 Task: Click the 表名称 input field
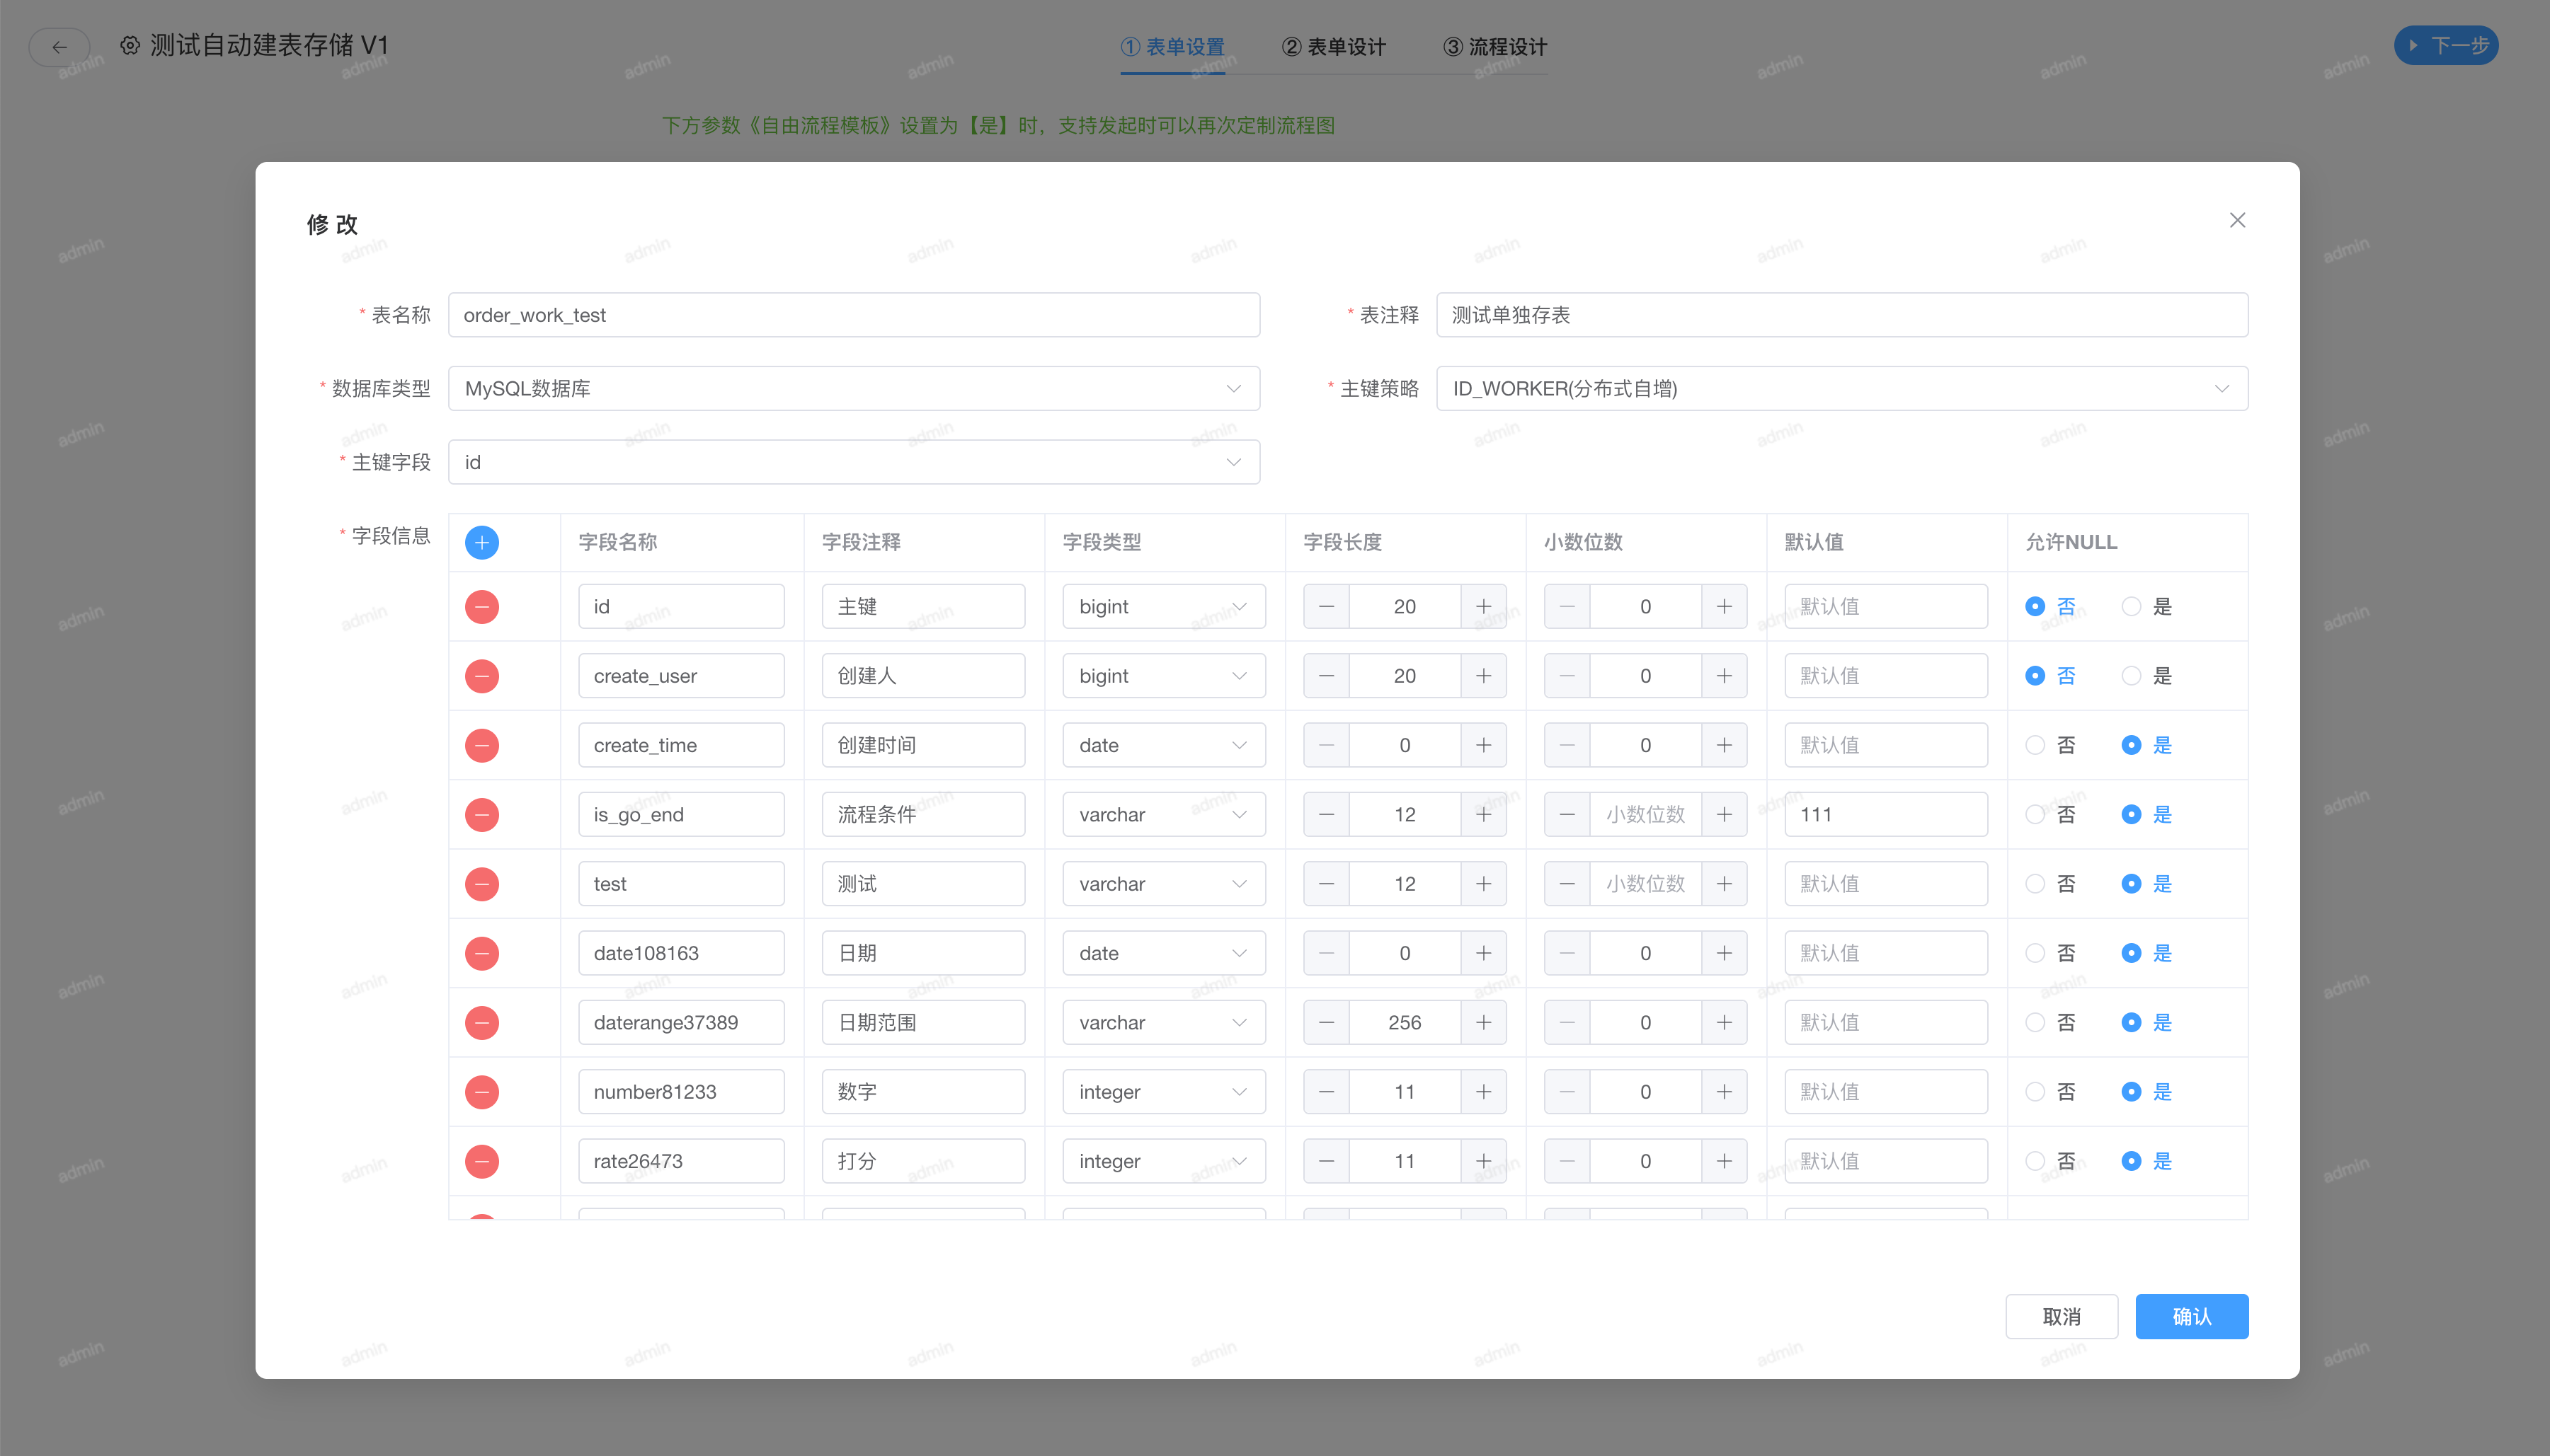[x=852, y=315]
